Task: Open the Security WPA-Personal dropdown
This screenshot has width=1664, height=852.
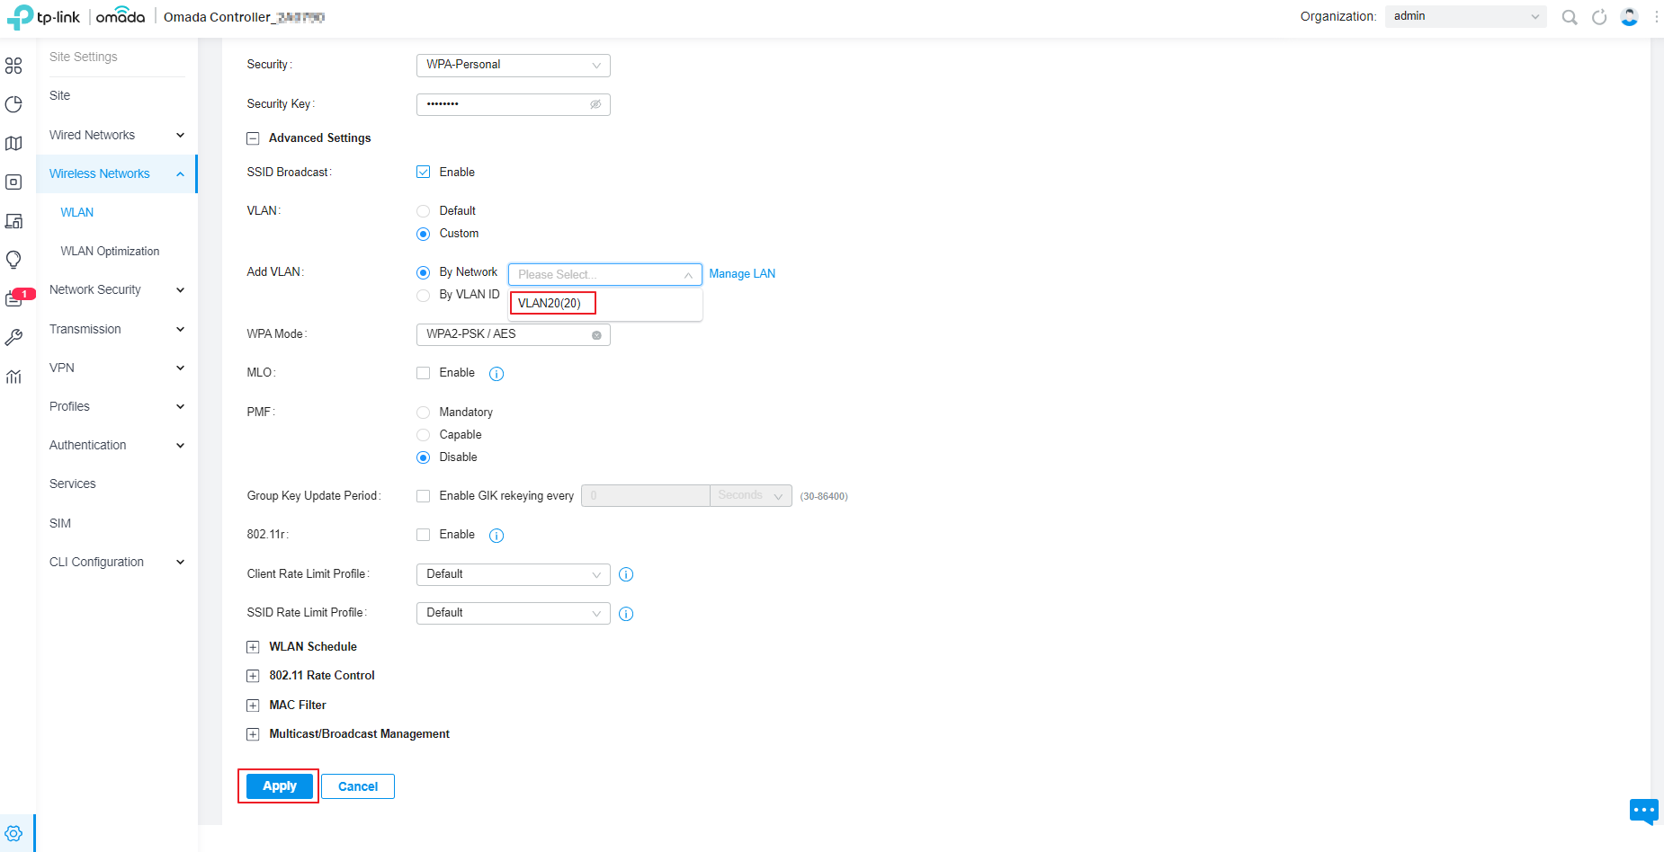Action: (x=514, y=65)
